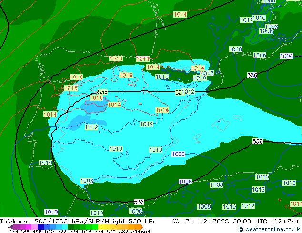The image size is (302, 233).
Task: Click the orange arrow end of the legend
Action: tap(142, 227)
